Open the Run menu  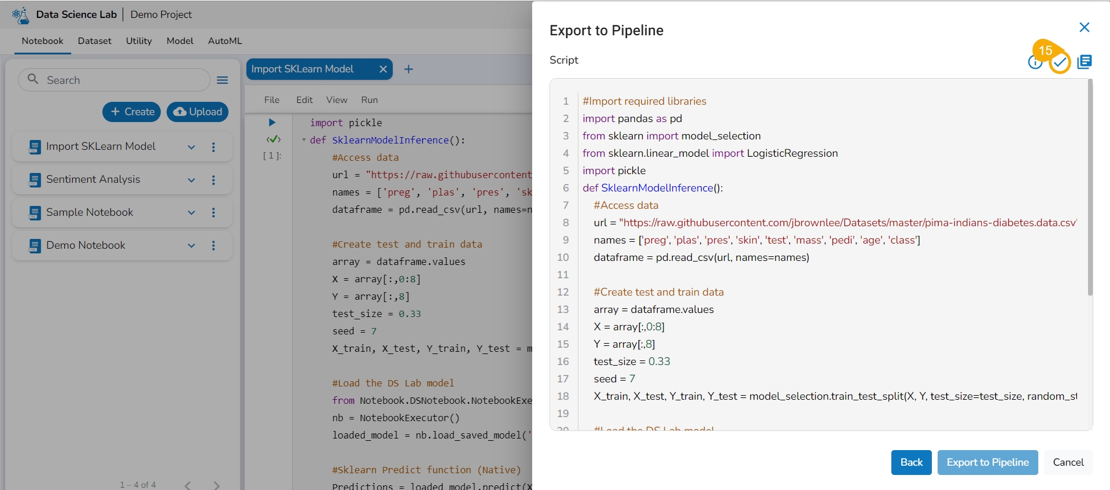point(369,100)
